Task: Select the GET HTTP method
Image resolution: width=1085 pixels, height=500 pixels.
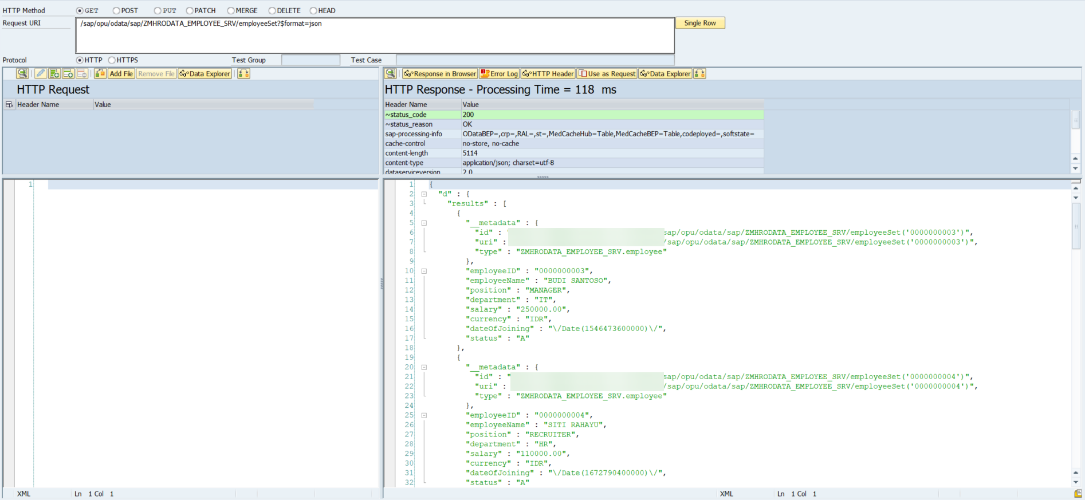Action: tap(80, 11)
